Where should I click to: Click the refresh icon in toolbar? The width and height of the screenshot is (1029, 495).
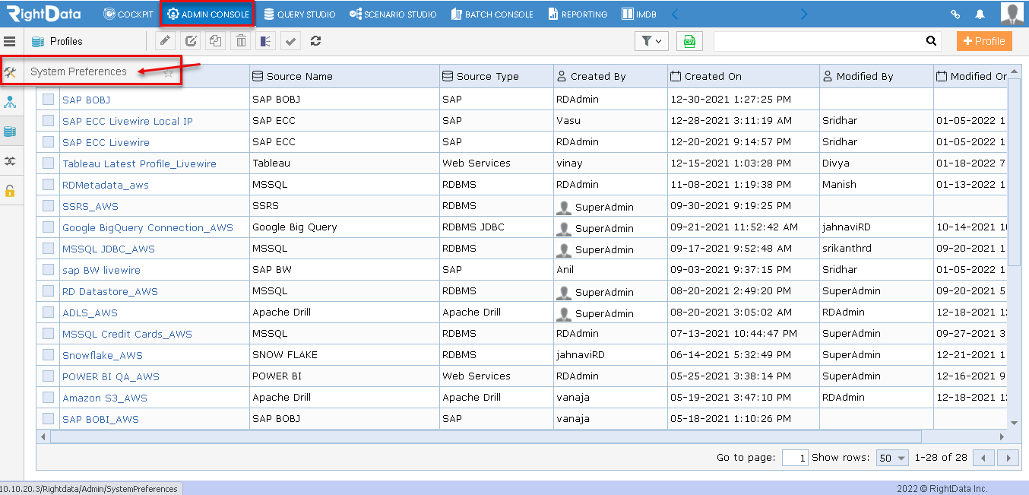pos(315,41)
